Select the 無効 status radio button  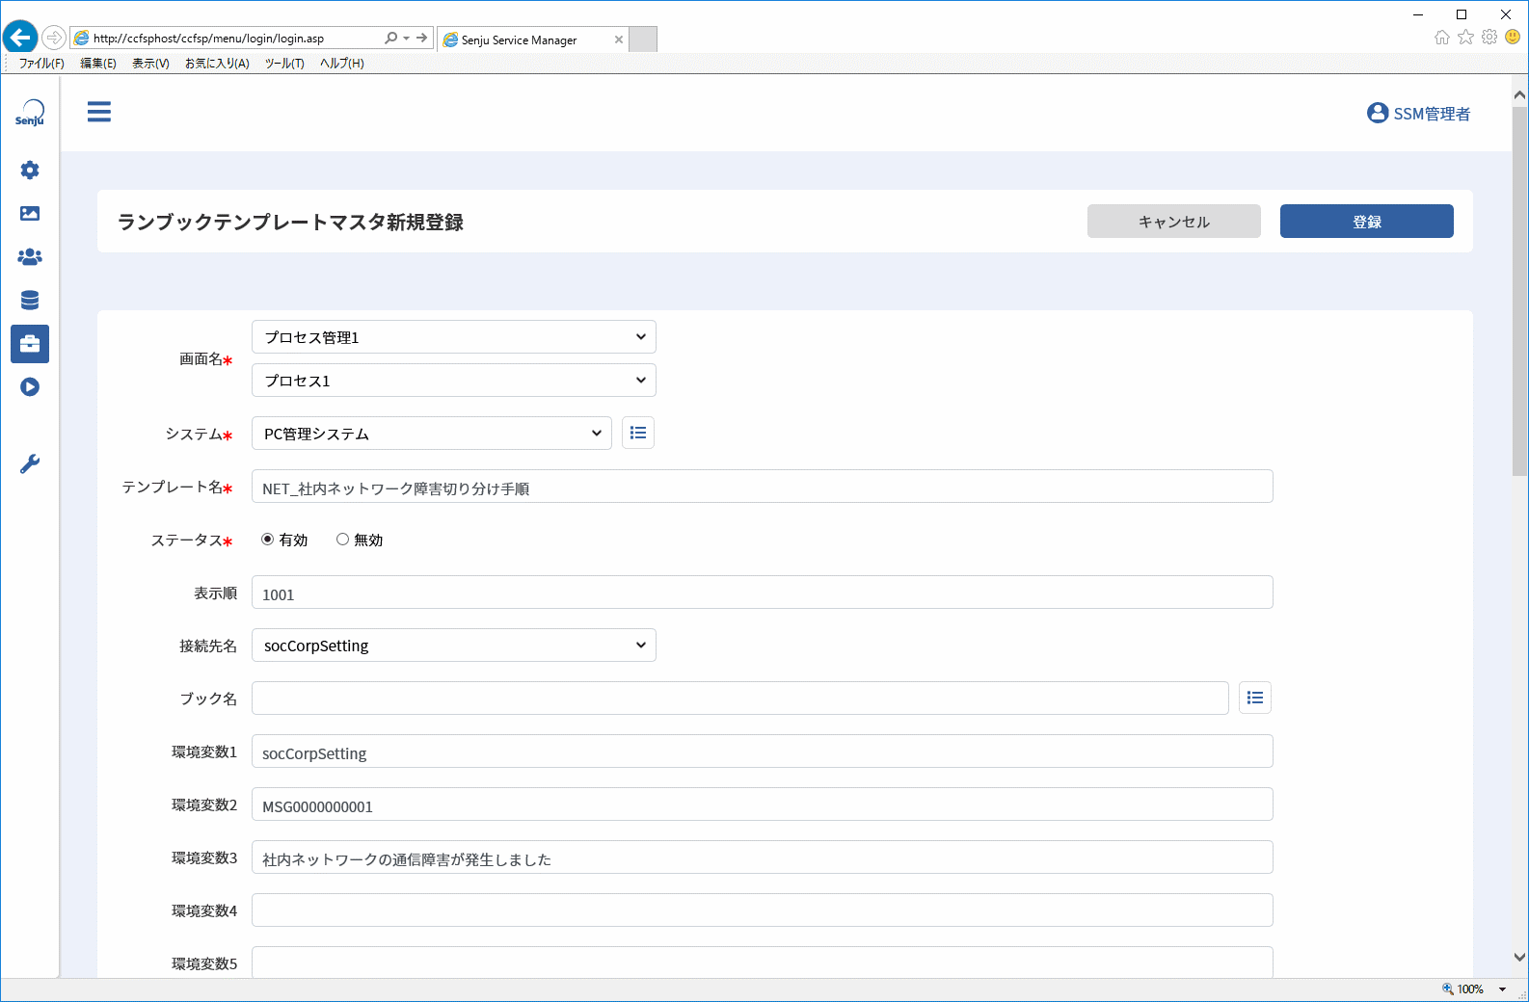coord(342,540)
